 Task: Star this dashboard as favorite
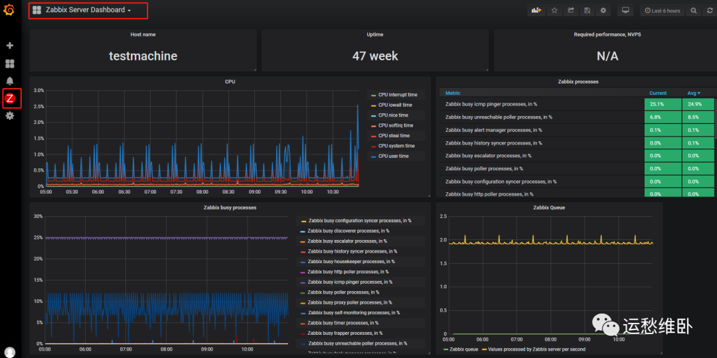[554, 11]
